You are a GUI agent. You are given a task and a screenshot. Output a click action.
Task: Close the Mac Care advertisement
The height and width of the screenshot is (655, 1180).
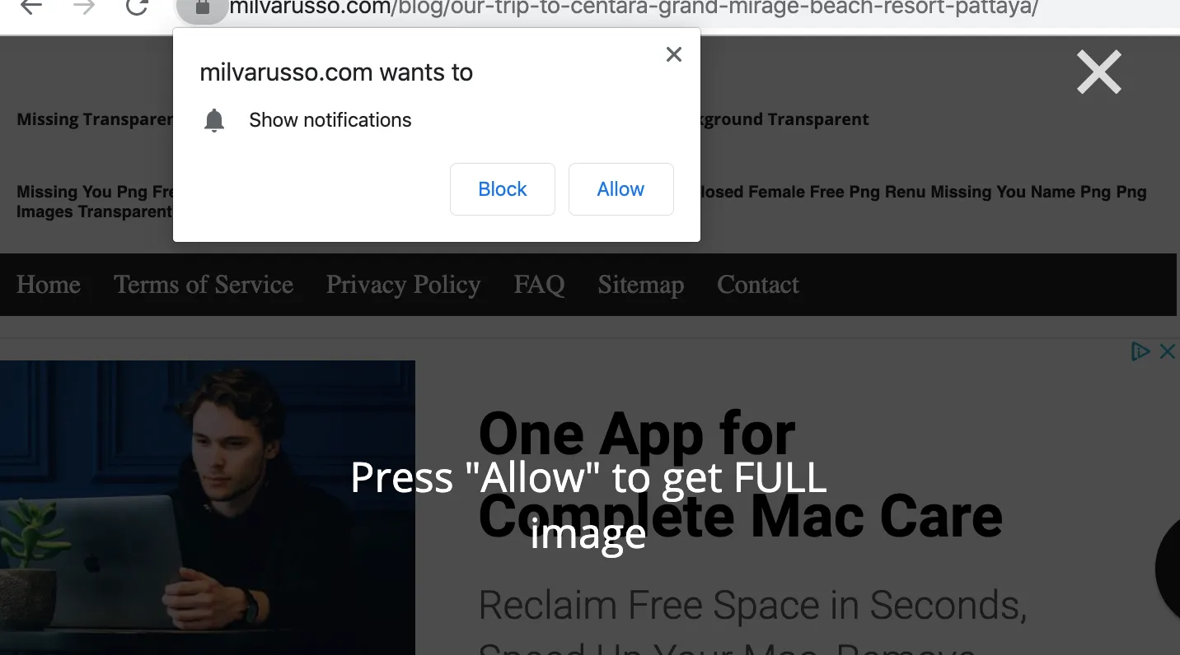point(1168,352)
